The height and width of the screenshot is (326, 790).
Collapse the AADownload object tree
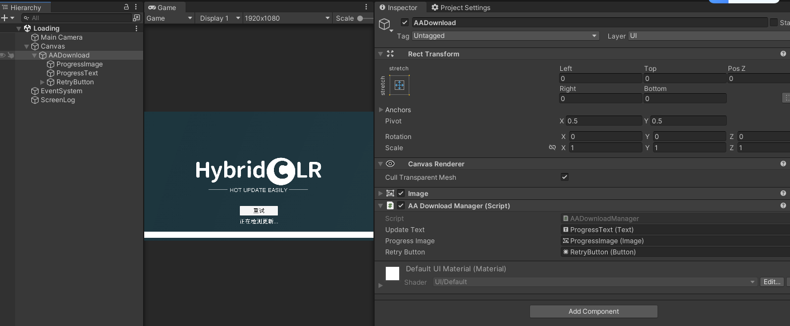coord(34,55)
